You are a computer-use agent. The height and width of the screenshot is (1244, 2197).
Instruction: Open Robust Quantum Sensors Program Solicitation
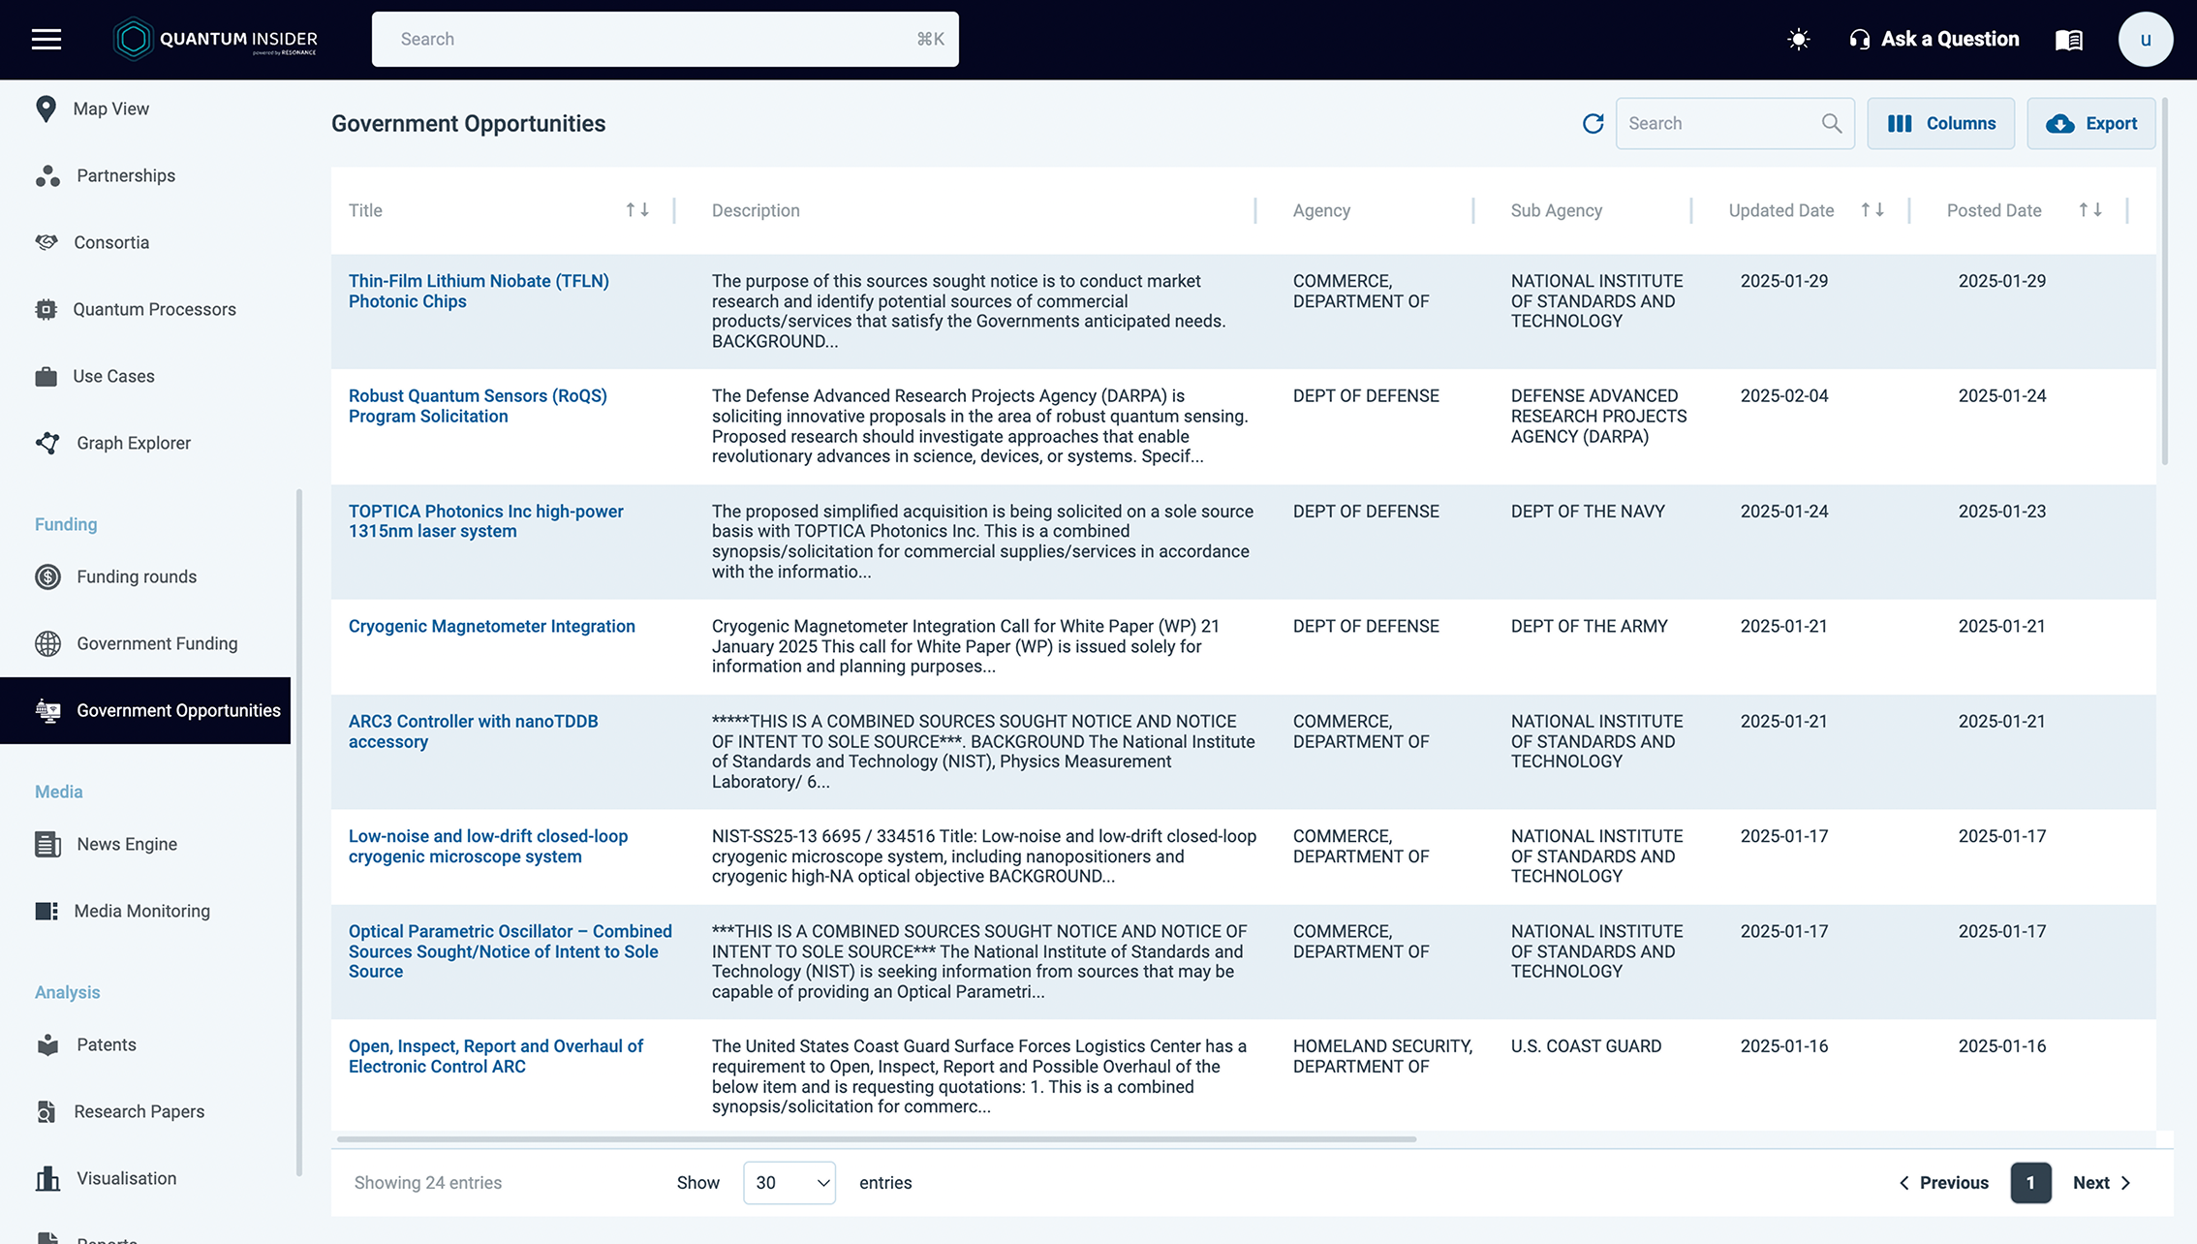pyautogui.click(x=478, y=406)
